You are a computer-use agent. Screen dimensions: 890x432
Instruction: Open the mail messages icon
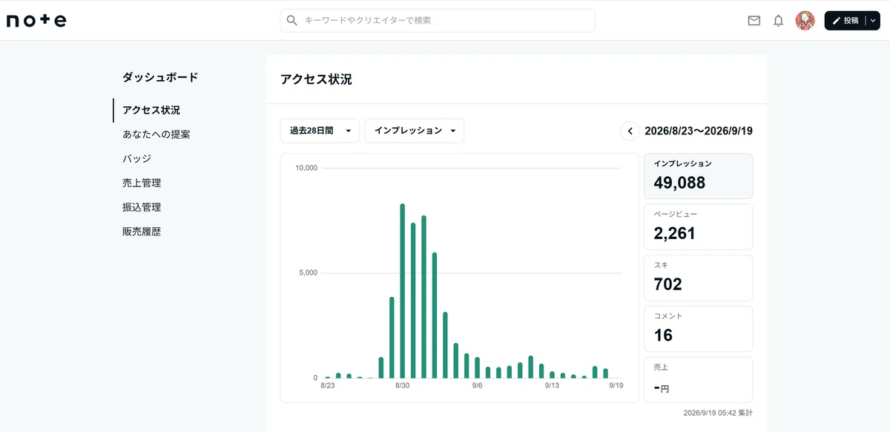[x=754, y=21]
